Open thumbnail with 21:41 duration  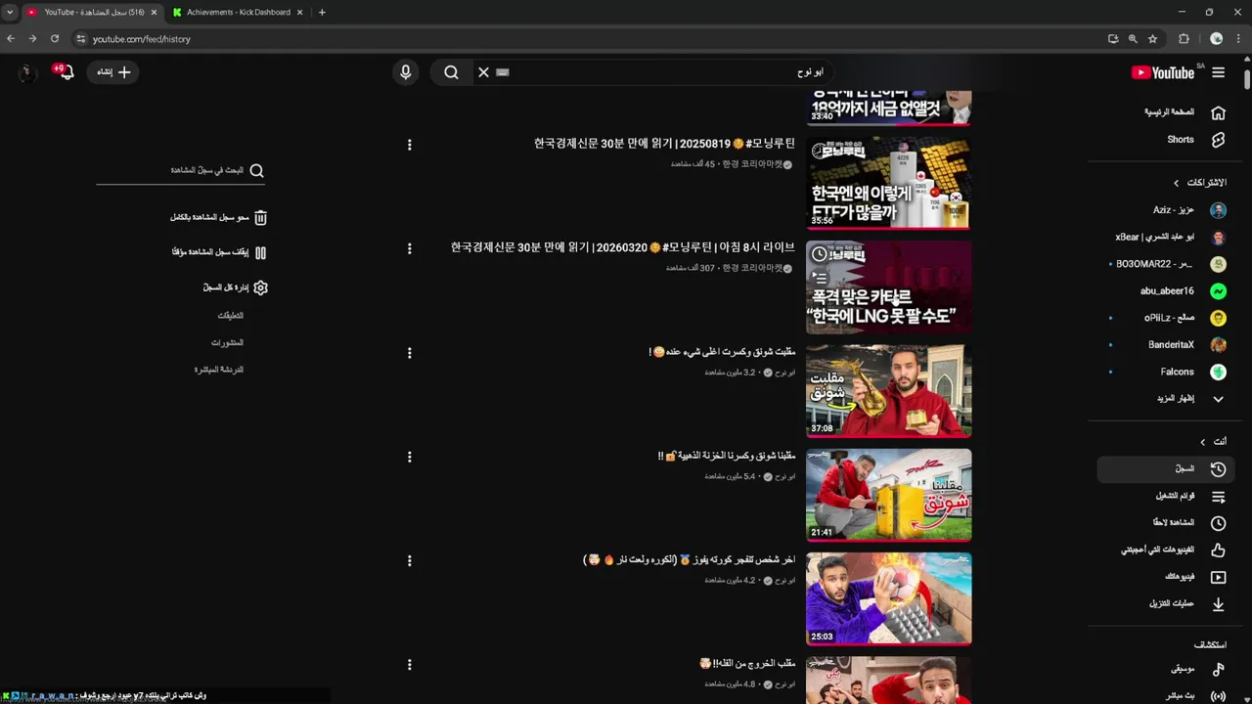889,495
